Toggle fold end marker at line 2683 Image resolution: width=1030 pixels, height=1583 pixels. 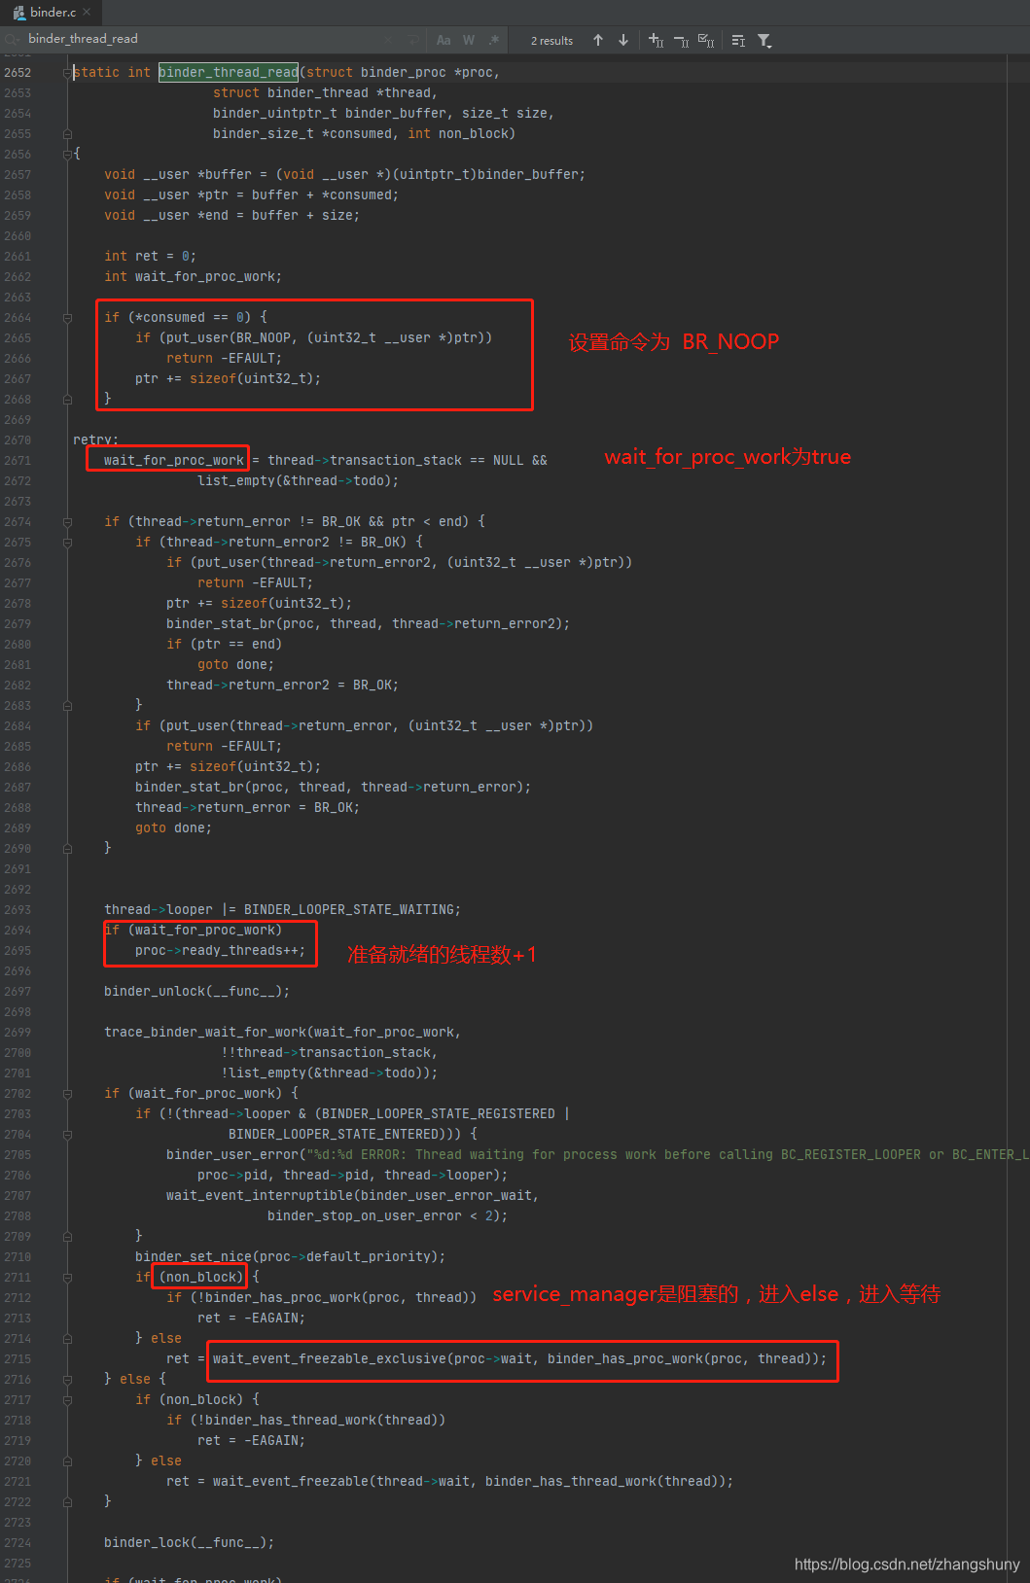[67, 706]
